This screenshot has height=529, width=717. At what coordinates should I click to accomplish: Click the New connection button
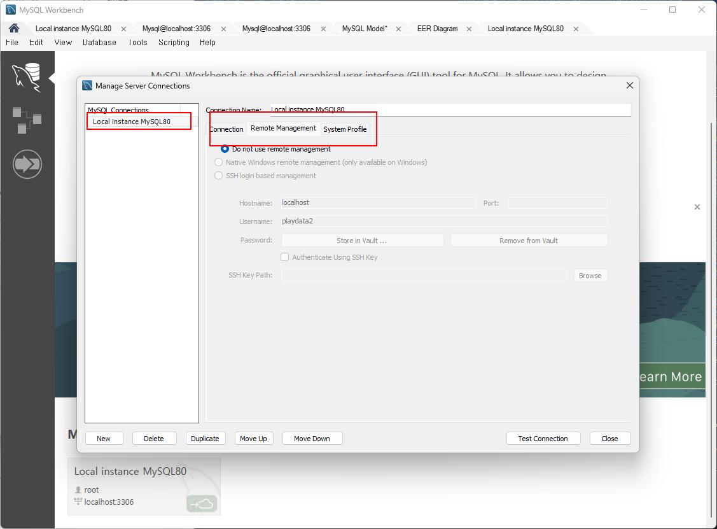[104, 439]
